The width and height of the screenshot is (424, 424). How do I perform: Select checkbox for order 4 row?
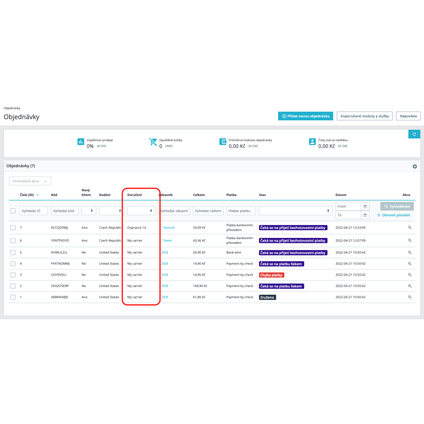click(13, 264)
